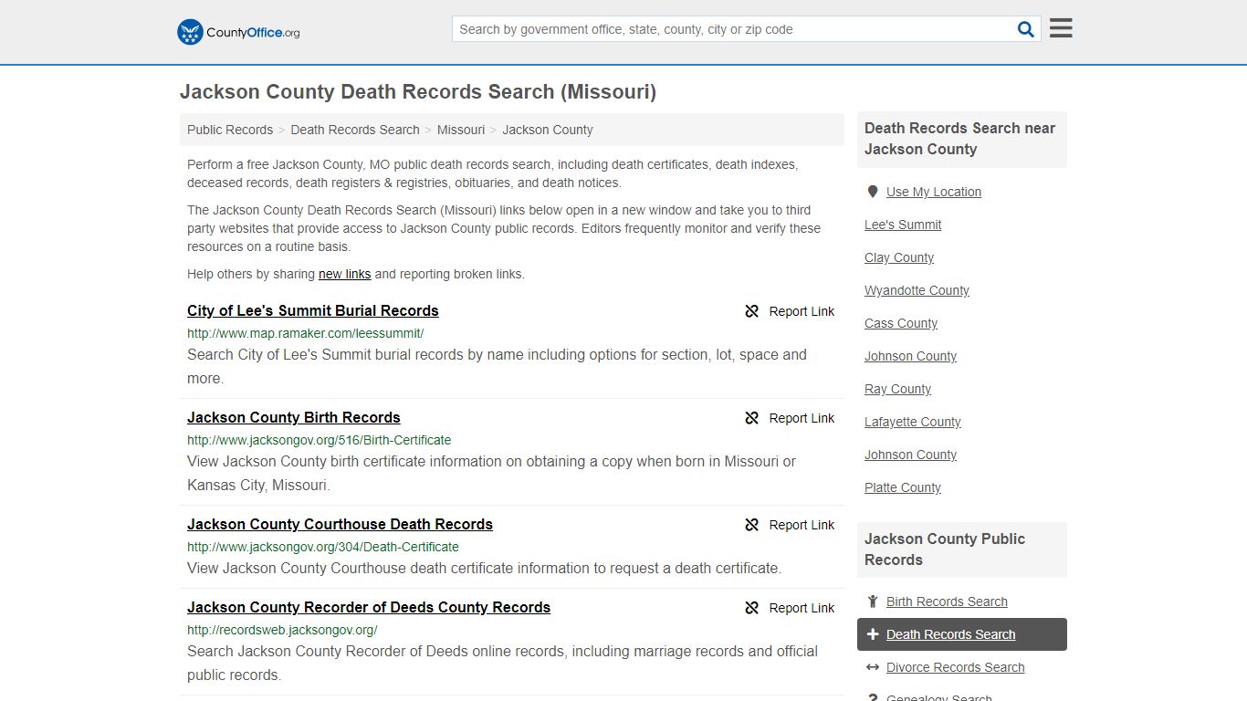Viewport: 1247px width, 701px height.
Task: Go to Divorce Records Search sidebar item
Action: pyautogui.click(x=955, y=667)
